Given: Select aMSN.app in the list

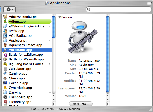Looking at the screenshot, I should click(27, 31).
